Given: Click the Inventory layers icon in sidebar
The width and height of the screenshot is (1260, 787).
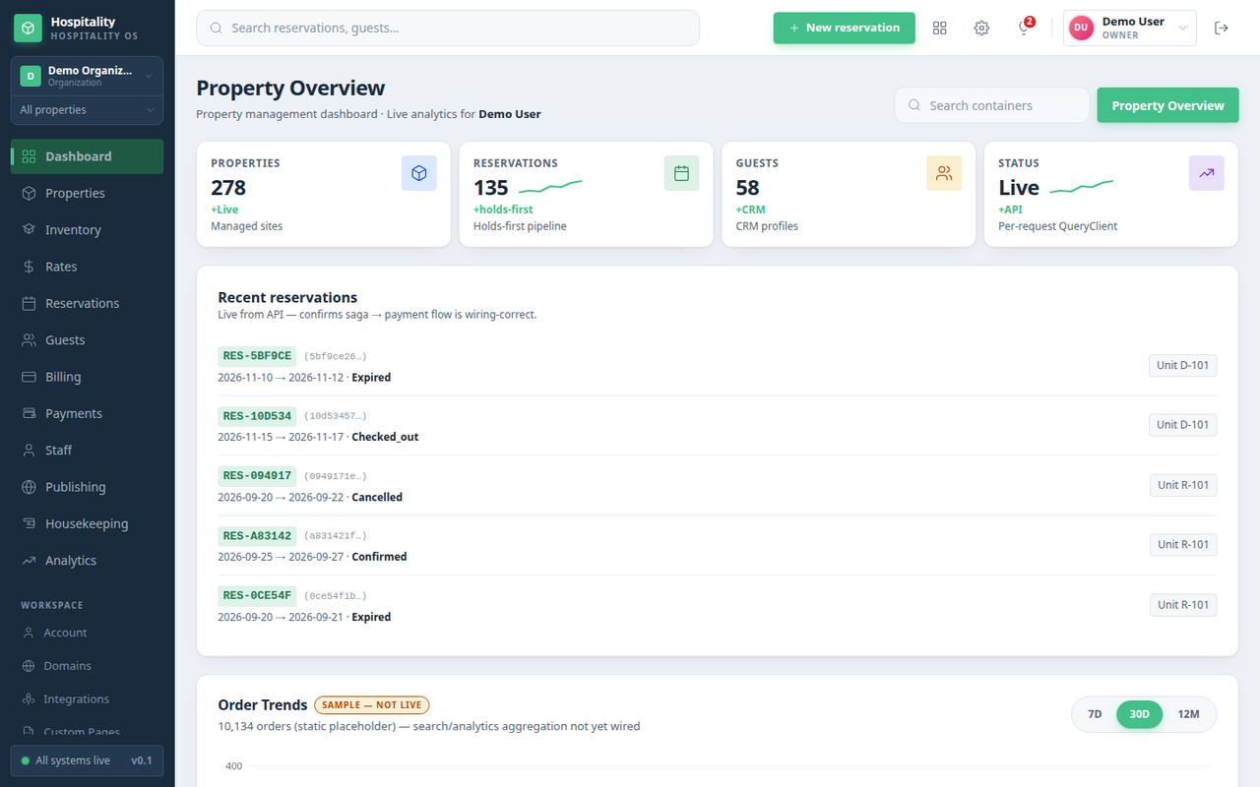Looking at the screenshot, I should [x=29, y=229].
